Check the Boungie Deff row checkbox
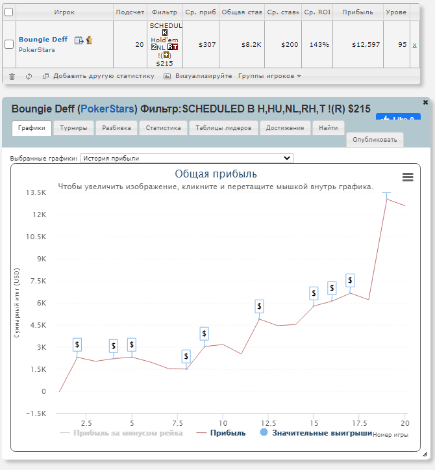This screenshot has width=435, height=470. (x=9, y=44)
